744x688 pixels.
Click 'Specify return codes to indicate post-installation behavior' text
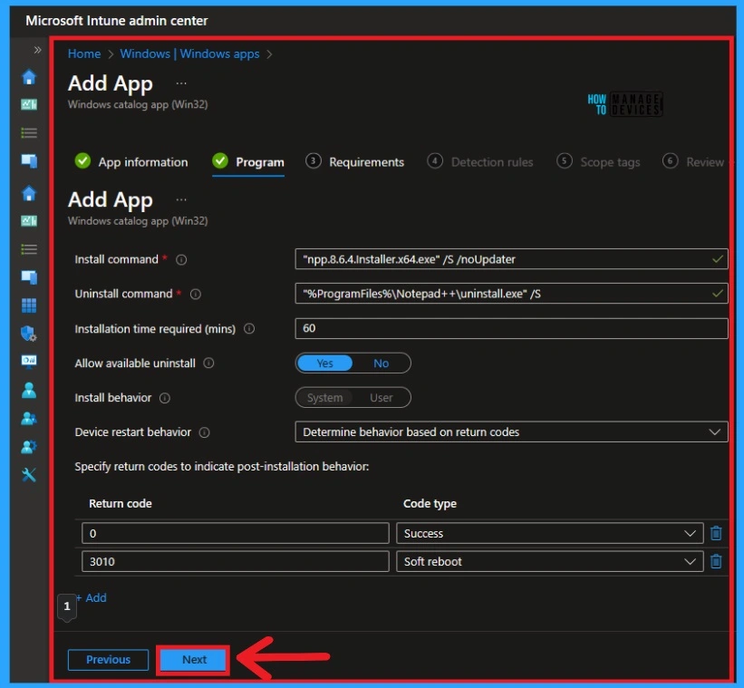[x=222, y=467]
